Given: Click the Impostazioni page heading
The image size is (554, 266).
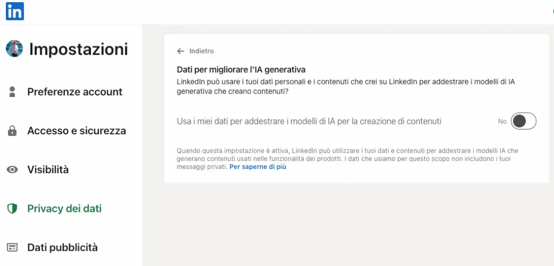Looking at the screenshot, I should point(78,49).
